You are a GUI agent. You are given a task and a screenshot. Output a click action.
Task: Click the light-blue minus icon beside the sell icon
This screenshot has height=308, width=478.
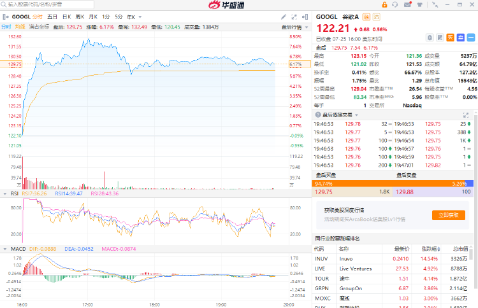pos(469,38)
